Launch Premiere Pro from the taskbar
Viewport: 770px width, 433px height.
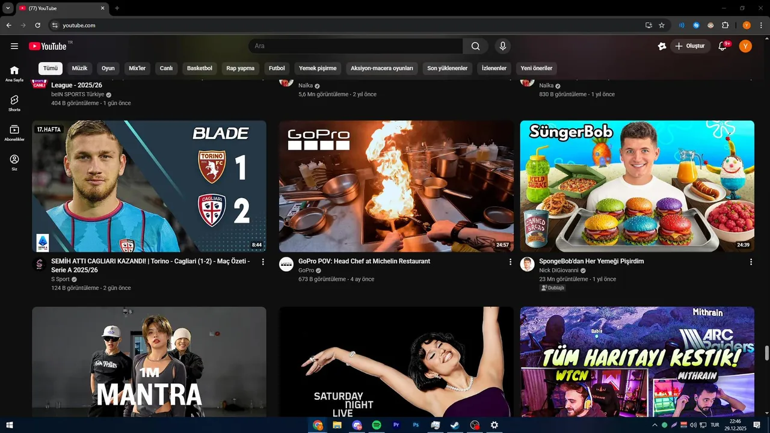[x=396, y=425]
